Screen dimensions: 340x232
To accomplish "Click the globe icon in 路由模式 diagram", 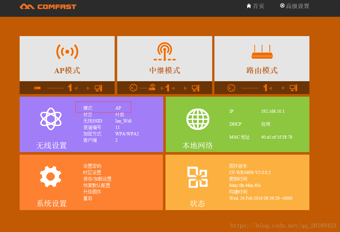I will click(231, 88).
